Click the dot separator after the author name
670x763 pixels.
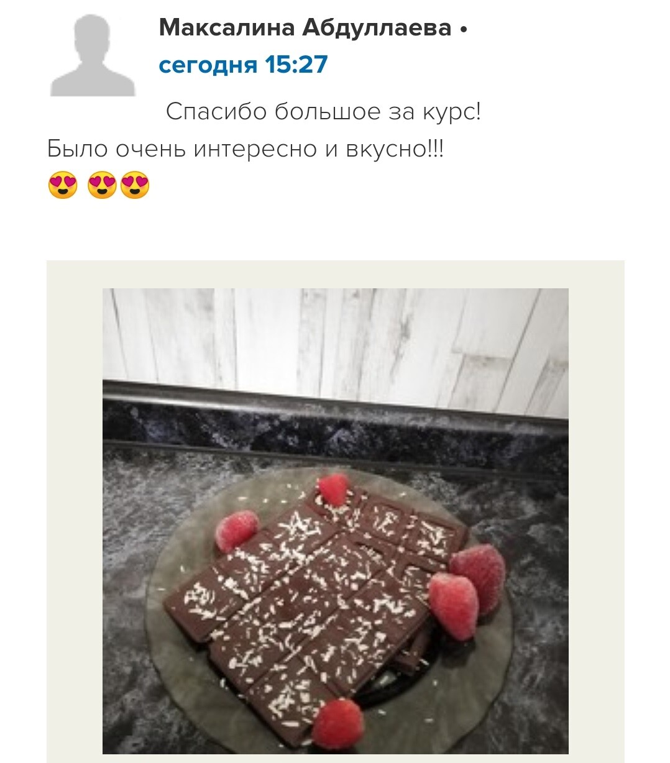tap(462, 29)
